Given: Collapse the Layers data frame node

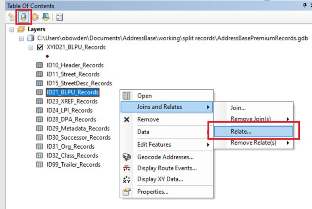Looking at the screenshot, I should [x=12, y=30].
